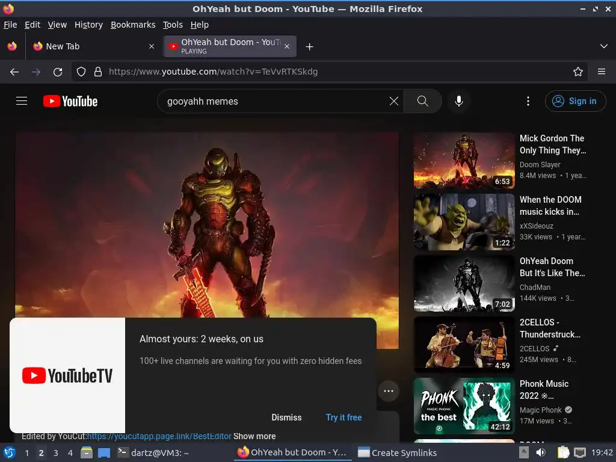Dismiss the YouTube TV promotion

(286, 417)
